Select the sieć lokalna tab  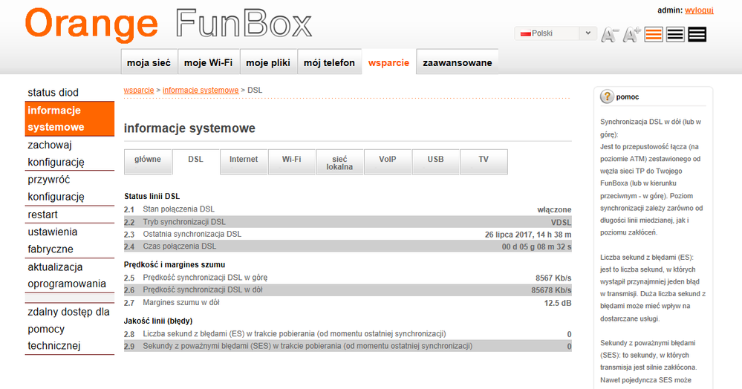pyautogui.click(x=339, y=163)
